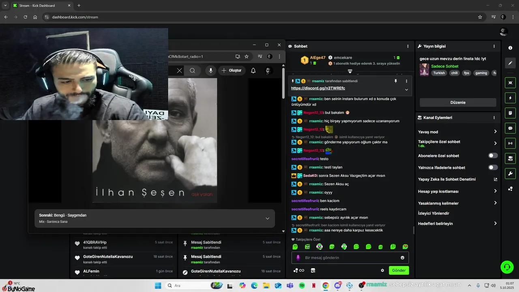Click the gaming stream tag
This screenshot has height=292, width=519.
pos(481,73)
